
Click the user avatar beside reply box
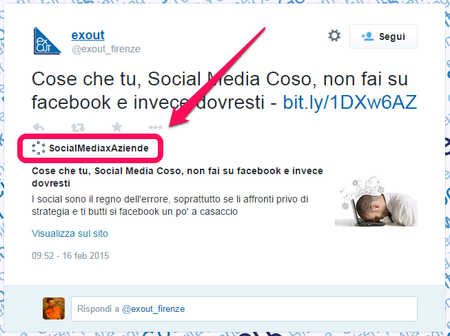coord(54,308)
